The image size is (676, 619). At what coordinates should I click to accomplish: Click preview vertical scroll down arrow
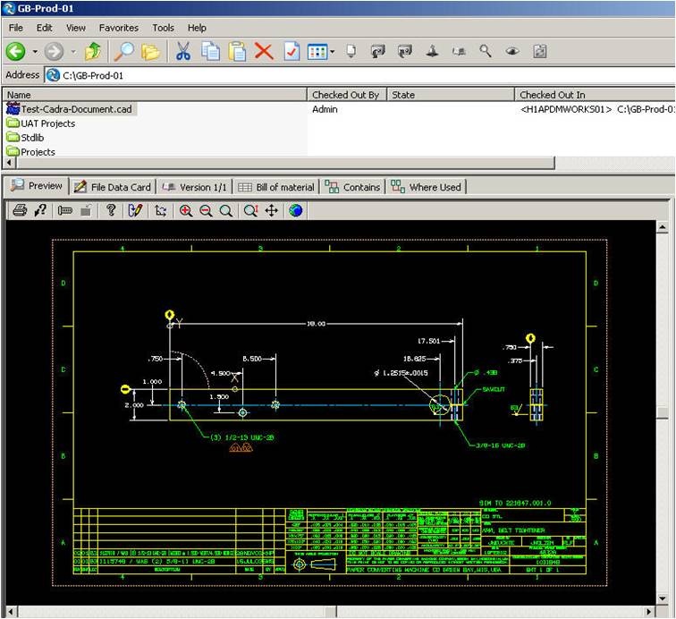(662, 598)
